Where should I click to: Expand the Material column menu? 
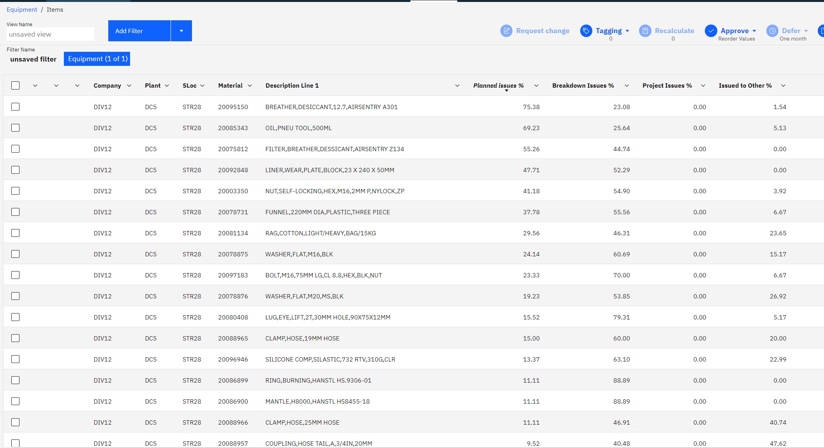point(250,86)
